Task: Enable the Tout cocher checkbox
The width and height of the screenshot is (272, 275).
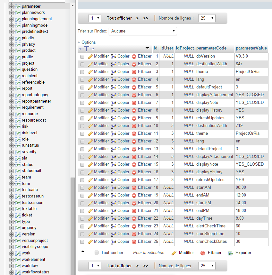Action: coord(97,253)
